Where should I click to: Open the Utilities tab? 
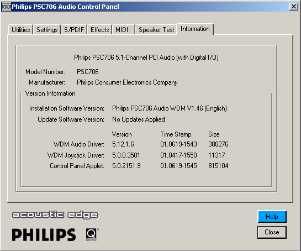[x=21, y=30]
